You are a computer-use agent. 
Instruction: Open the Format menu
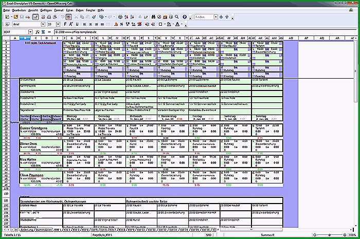(59, 10)
